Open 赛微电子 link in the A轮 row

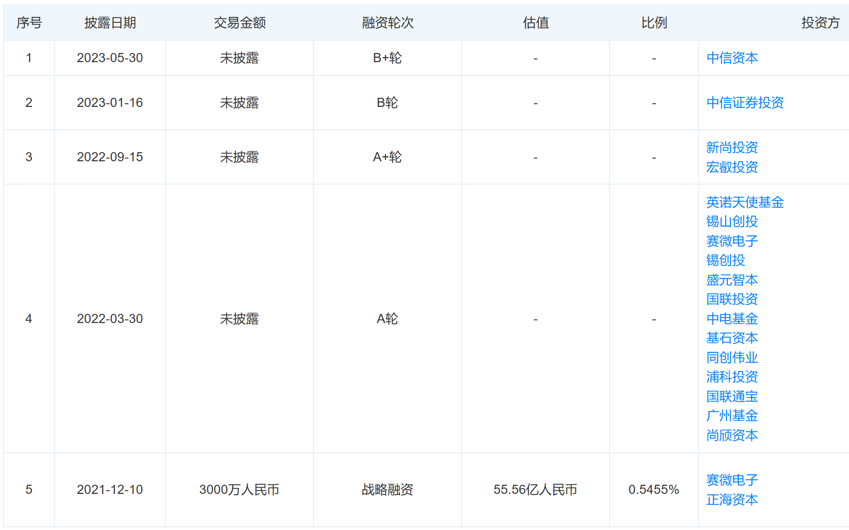(732, 241)
